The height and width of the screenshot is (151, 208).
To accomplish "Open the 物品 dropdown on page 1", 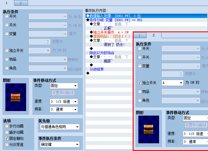I will pos(48,59).
